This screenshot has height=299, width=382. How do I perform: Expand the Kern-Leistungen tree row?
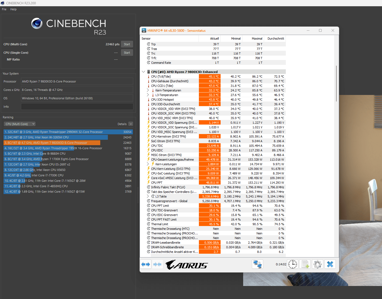(148, 164)
